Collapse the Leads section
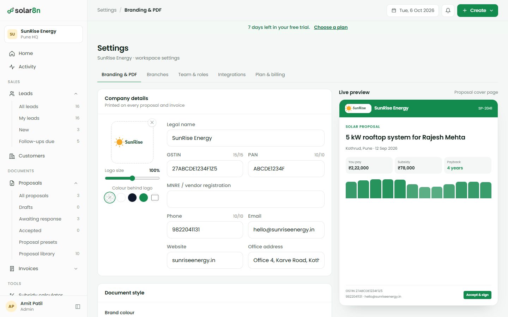The height and width of the screenshot is (317, 508). point(76,94)
